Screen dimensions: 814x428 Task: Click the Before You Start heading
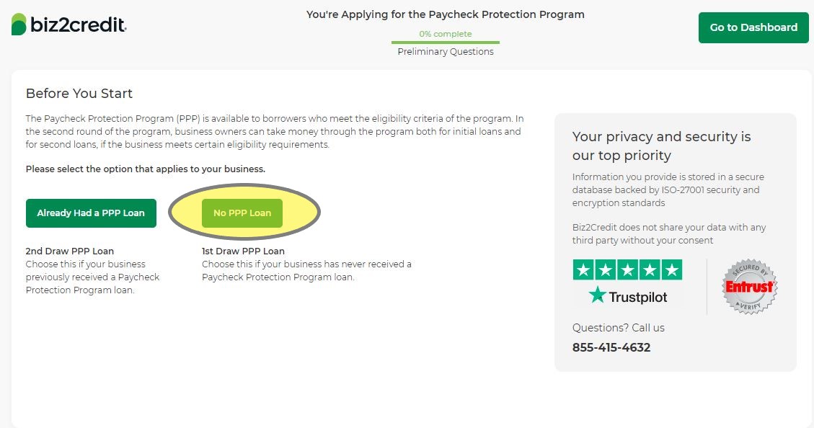tap(79, 94)
